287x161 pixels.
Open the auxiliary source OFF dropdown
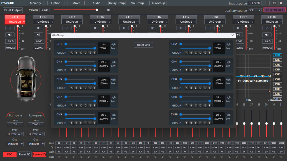(x=254, y=10)
